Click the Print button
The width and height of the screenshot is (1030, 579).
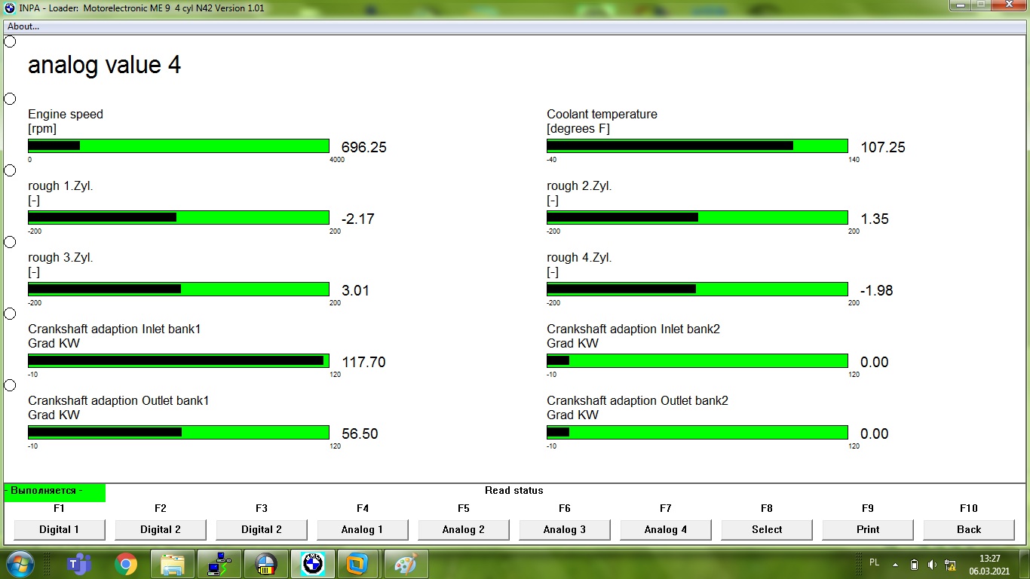[x=867, y=529]
